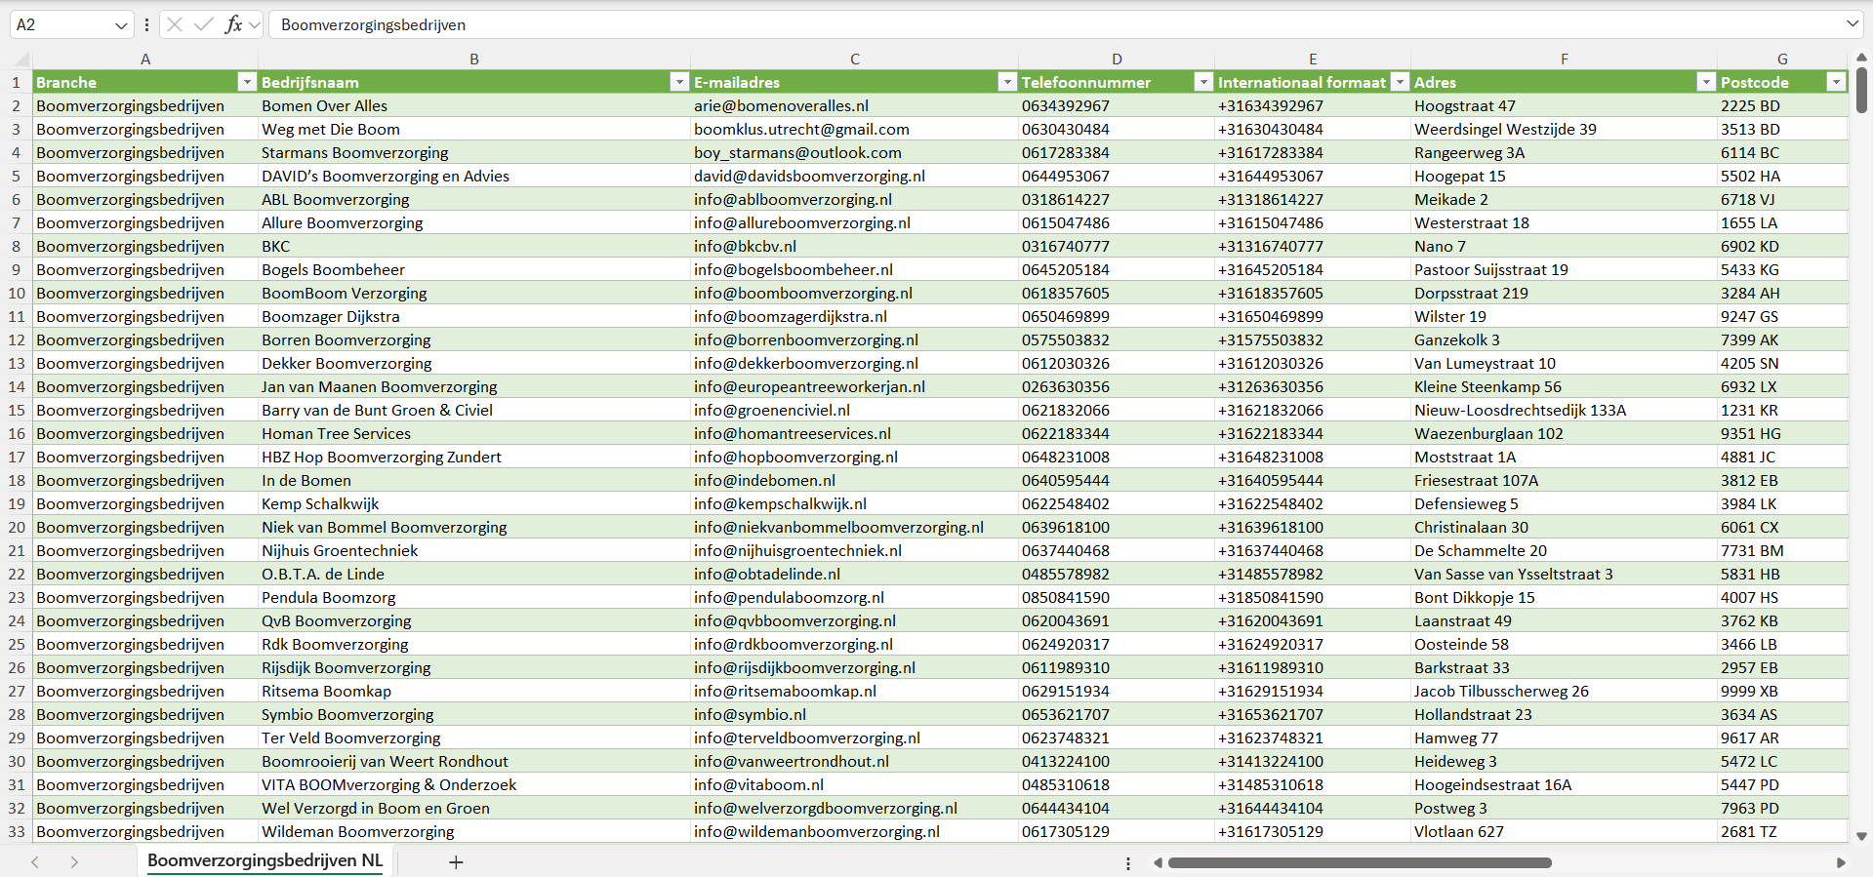The height and width of the screenshot is (877, 1873).
Task: Select the Boomverzorgingsbedrijven NL sheet tab
Action: [x=265, y=860]
